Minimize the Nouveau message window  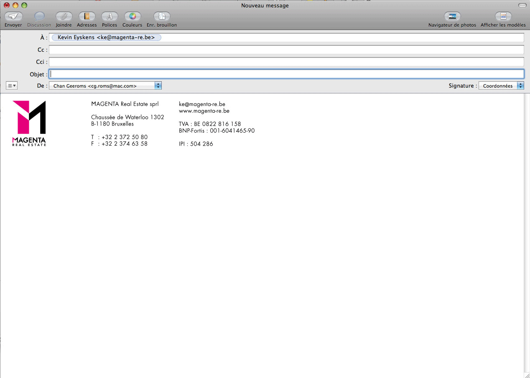click(x=15, y=5)
